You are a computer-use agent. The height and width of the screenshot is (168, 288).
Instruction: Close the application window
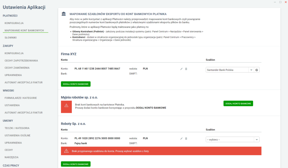coord(286,2)
